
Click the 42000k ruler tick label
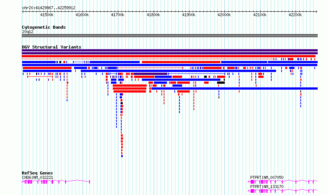coord(224,15)
